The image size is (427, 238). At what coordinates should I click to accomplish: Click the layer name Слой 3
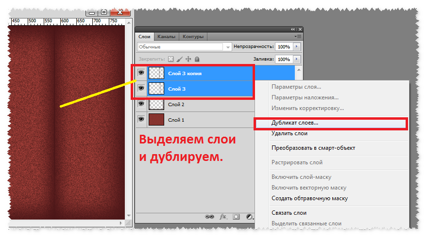pyautogui.click(x=177, y=89)
